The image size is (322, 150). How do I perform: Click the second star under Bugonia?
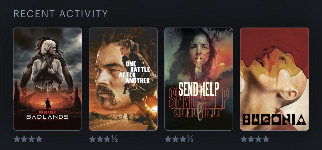(x=251, y=139)
